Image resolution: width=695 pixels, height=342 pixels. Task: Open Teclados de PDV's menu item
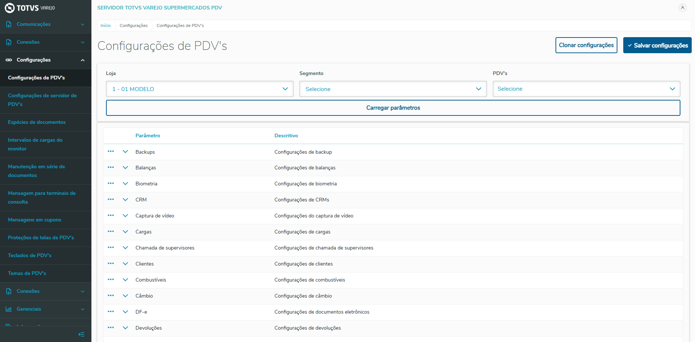pos(46,256)
